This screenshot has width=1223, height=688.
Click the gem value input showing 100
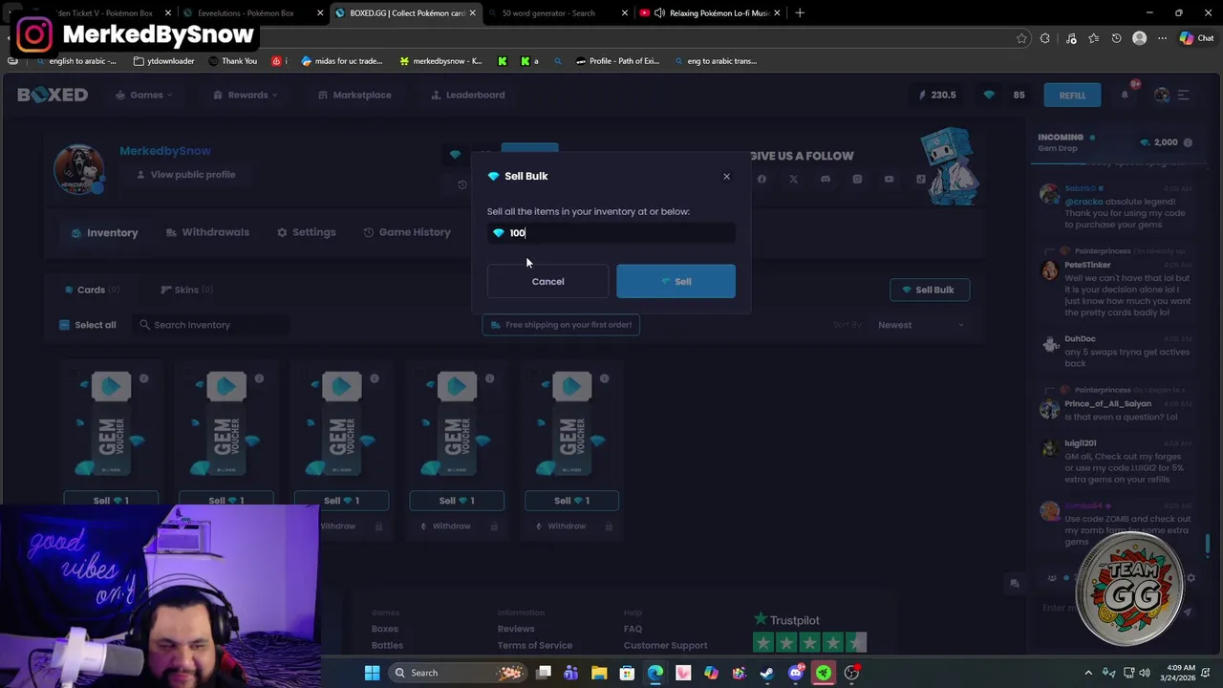click(611, 233)
